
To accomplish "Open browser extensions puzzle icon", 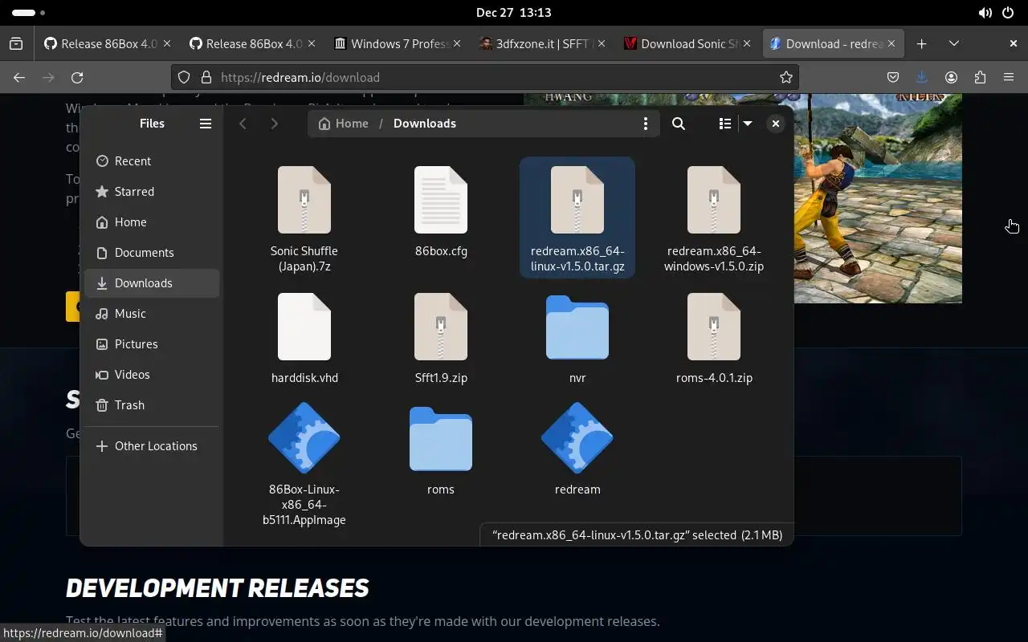I will 980,78.
